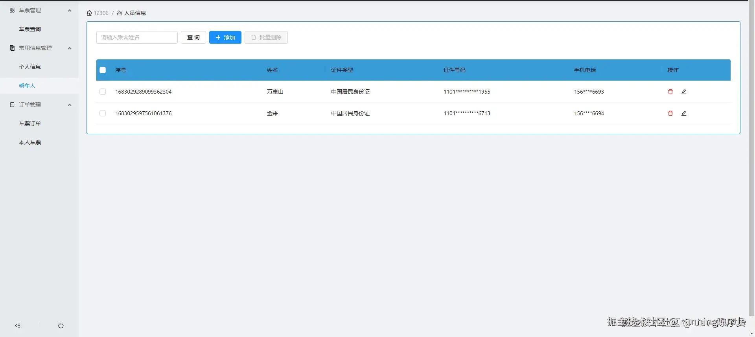Edit passenger 万重山 with the pencil icon
The image size is (755, 337).
click(x=684, y=92)
